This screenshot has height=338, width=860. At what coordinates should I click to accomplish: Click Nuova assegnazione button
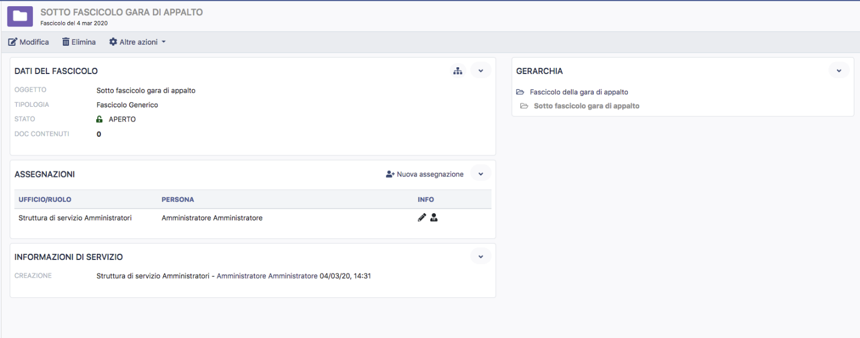click(425, 174)
